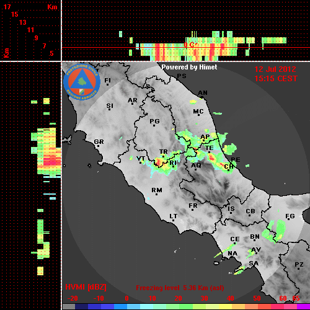Click the '12 Jul 2012' date text

coord(275,69)
